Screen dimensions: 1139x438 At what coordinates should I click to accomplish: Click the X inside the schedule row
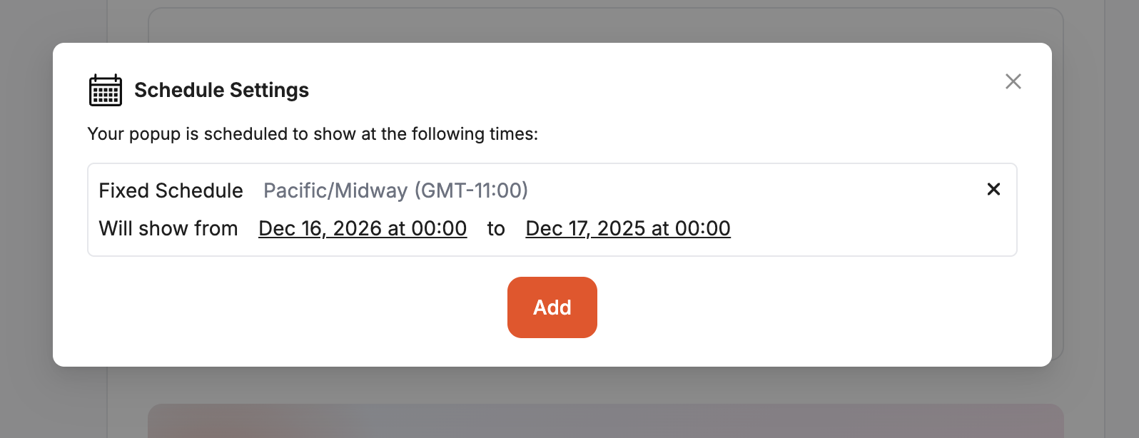993,190
